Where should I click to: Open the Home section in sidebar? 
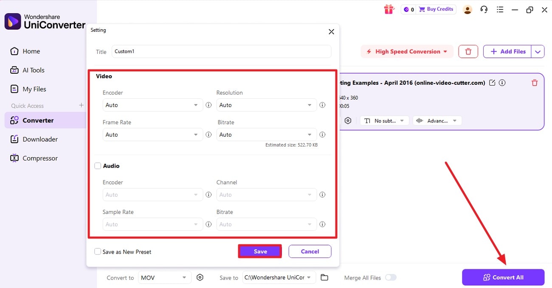coord(30,51)
